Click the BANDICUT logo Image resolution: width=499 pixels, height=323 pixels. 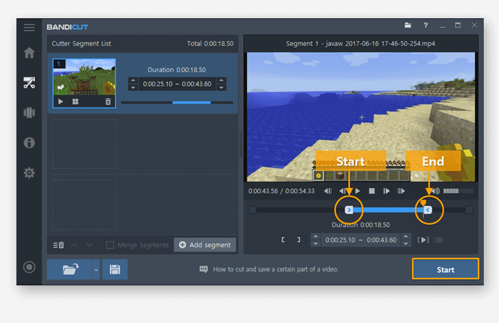68,27
